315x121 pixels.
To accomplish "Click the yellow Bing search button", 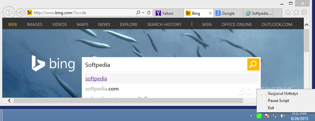I will [x=253, y=64].
